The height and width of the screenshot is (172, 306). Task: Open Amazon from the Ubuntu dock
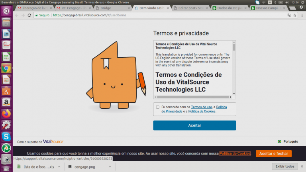point(6,102)
